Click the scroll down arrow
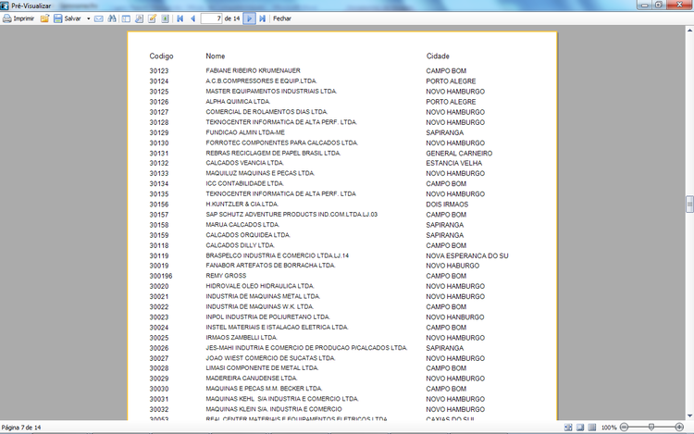Viewport: 694px width, 434px height. click(689, 415)
